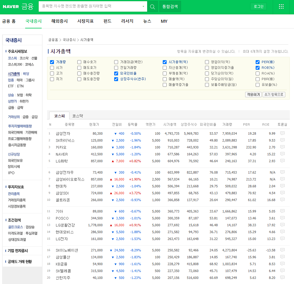Open discussion room icon for SK이노베이션

tap(282, 250)
